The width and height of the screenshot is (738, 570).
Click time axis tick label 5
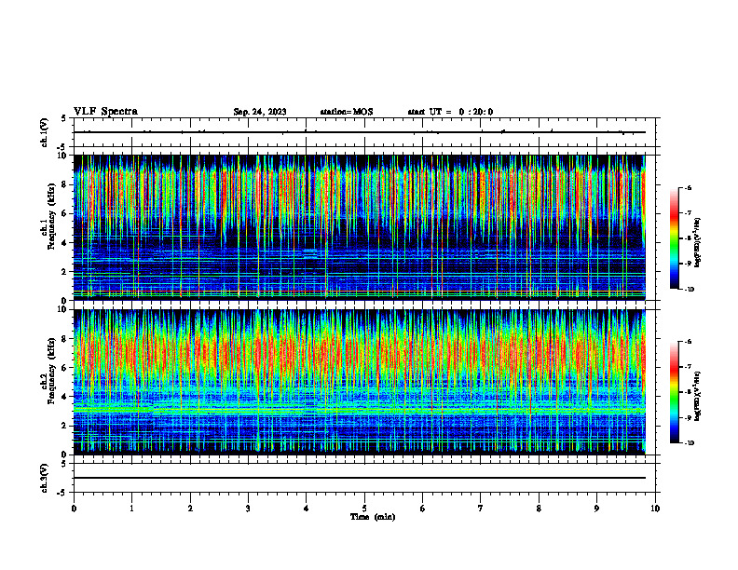pyautogui.click(x=364, y=509)
